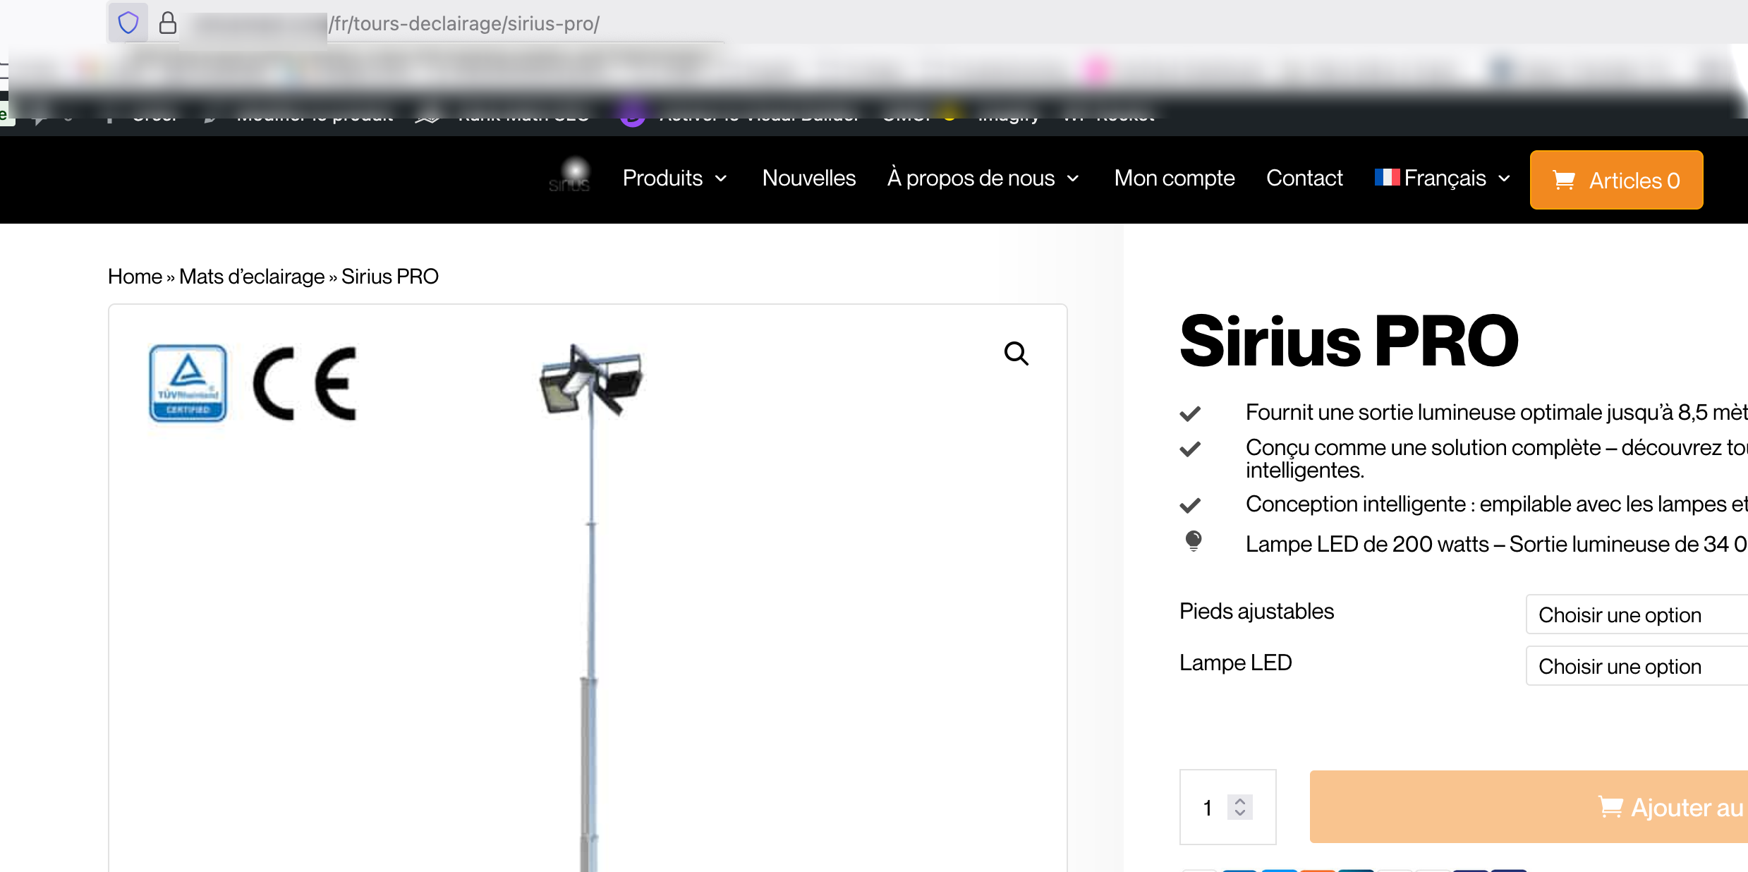
Task: Click the quantity stepper arrows
Action: pos(1239,807)
